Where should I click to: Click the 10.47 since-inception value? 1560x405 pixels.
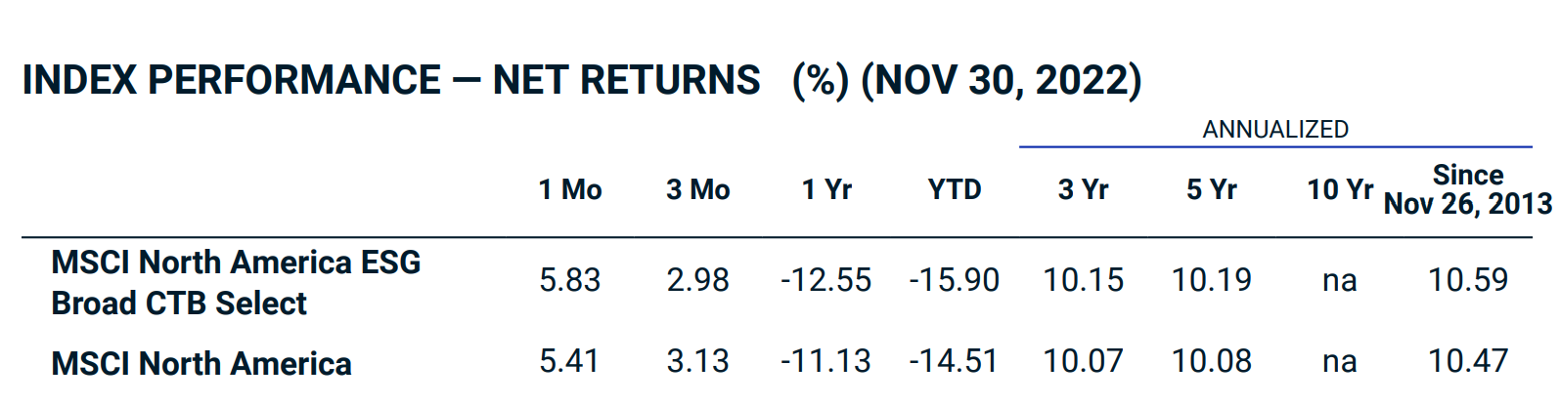click(x=1468, y=361)
